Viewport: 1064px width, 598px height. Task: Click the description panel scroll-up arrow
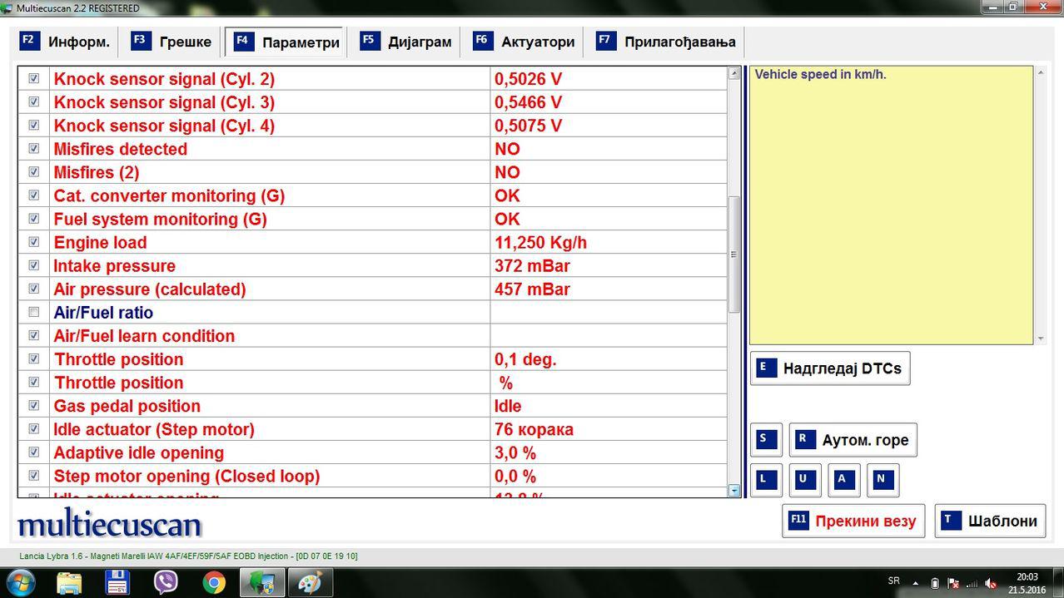pyautogui.click(x=1039, y=73)
